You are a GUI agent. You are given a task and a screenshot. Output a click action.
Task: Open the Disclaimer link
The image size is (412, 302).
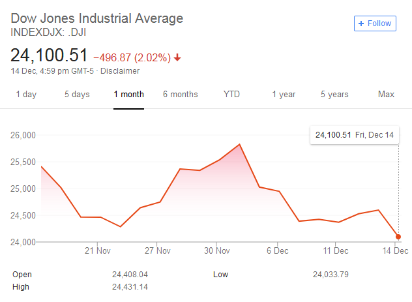[x=121, y=71]
